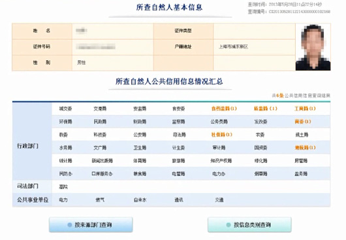Click the blurred 姓名 value field

coord(82,31)
